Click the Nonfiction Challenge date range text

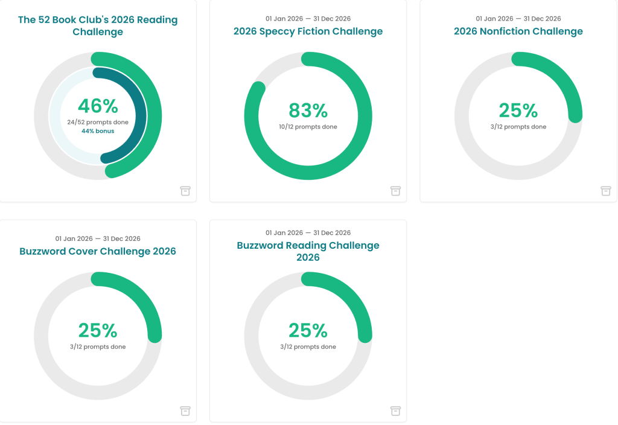coord(518,19)
